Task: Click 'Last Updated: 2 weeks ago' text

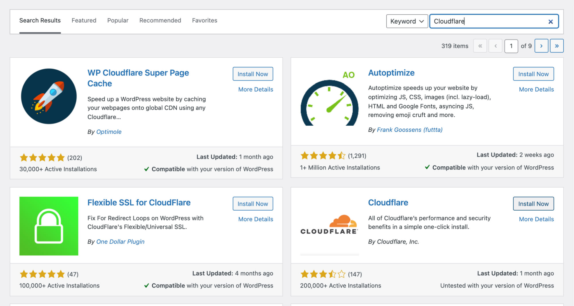Action: (515, 155)
